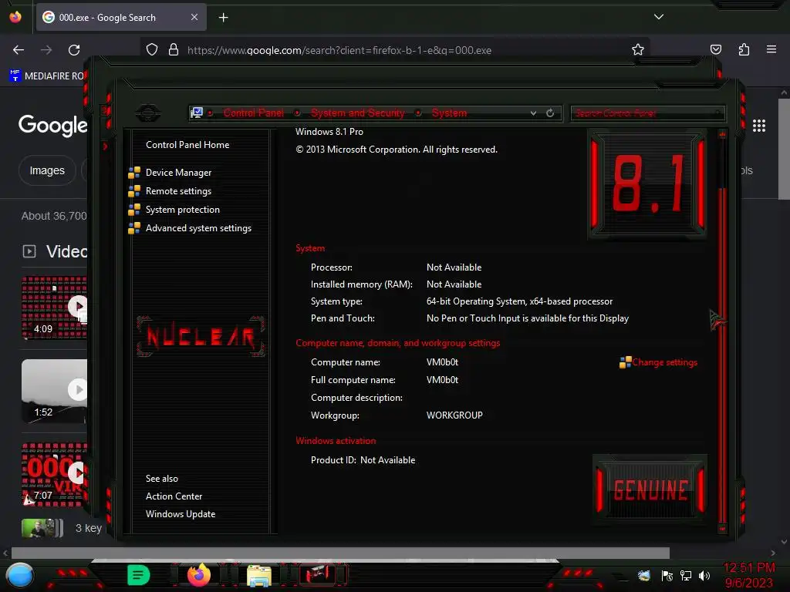Viewport: 790px width, 592px height.
Task: Open the Firefox hamburger menu
Action: [771, 49]
